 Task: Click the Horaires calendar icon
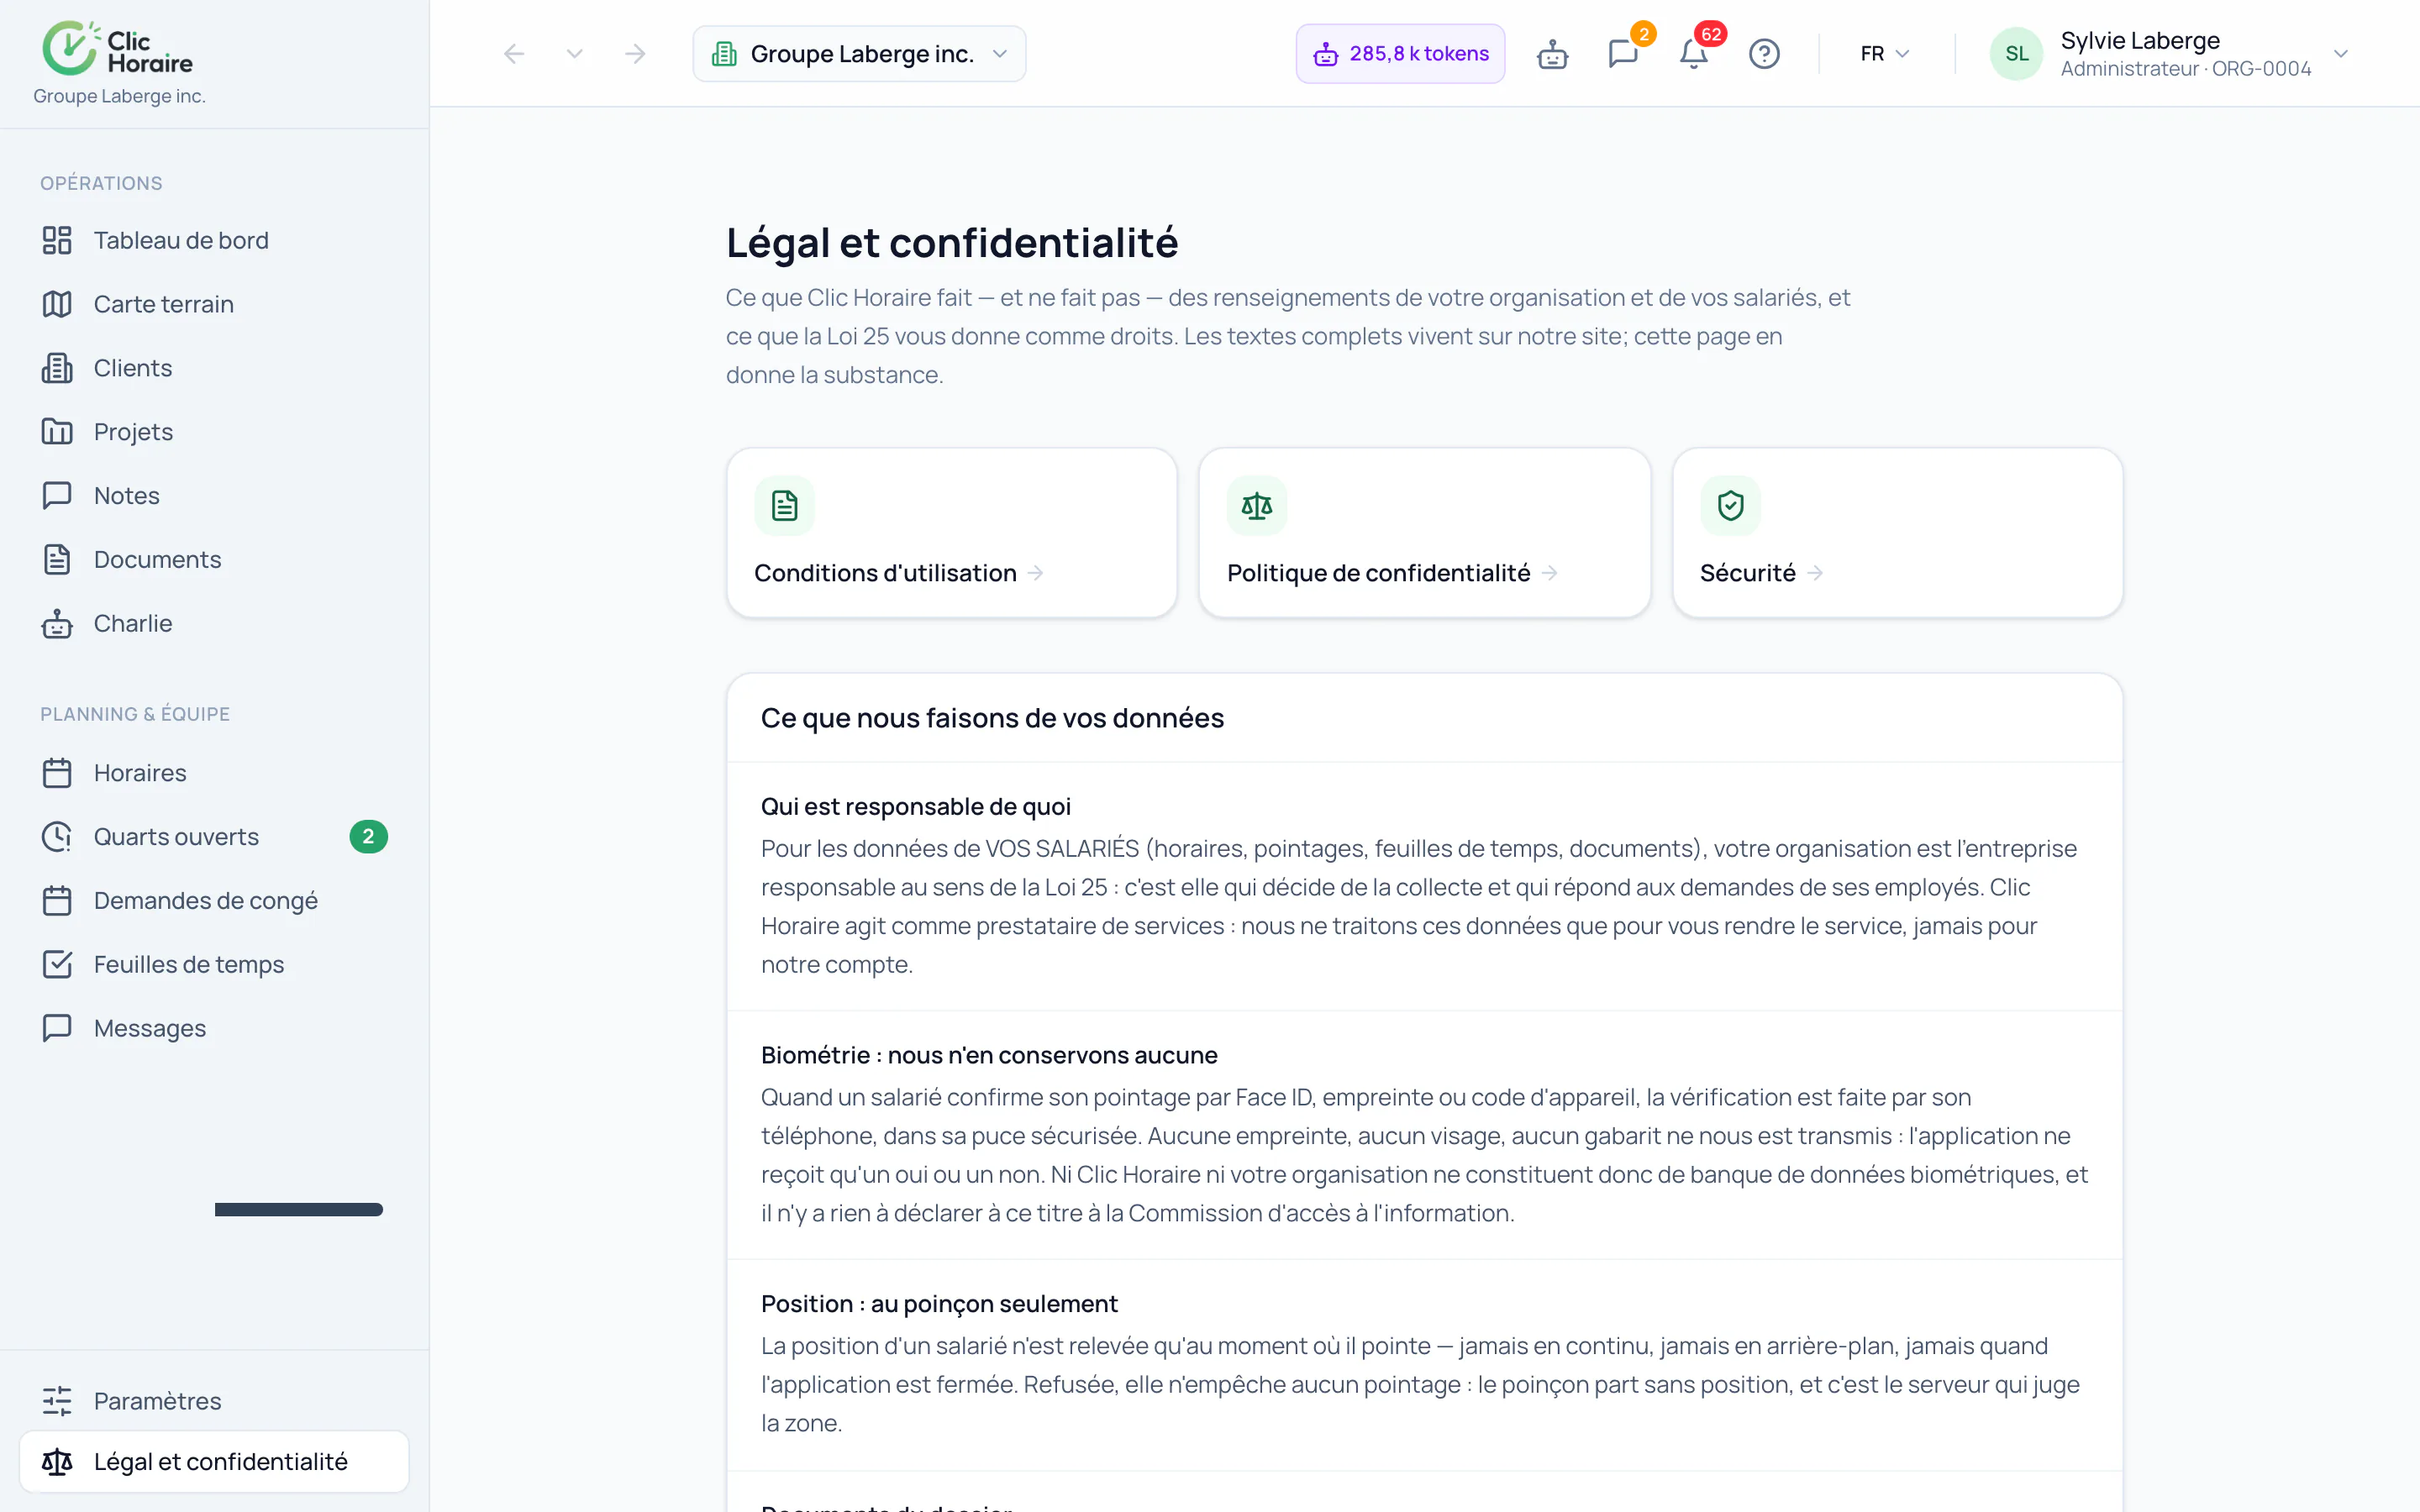click(x=57, y=773)
